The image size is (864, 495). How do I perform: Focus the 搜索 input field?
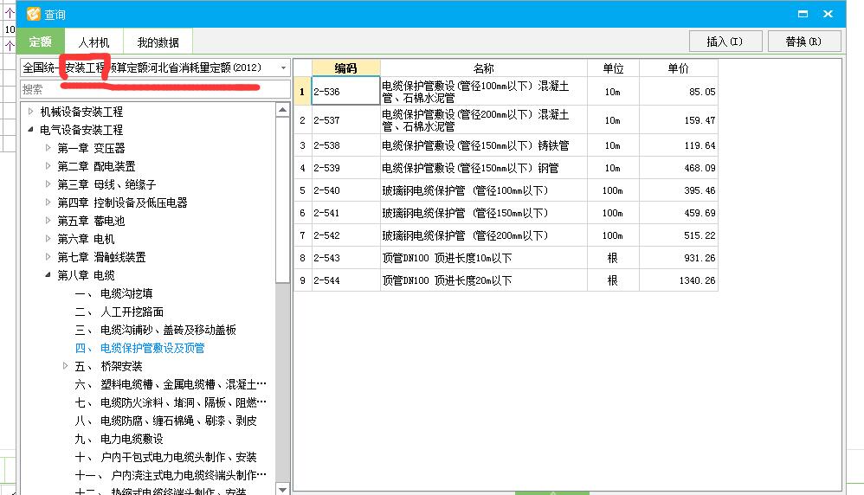155,89
